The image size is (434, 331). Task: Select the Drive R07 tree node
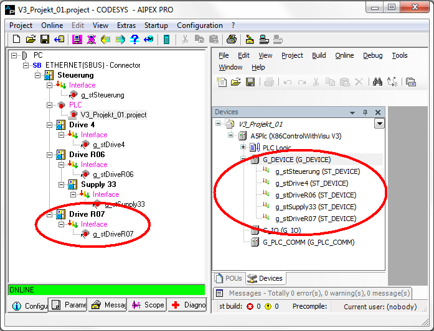click(87, 214)
